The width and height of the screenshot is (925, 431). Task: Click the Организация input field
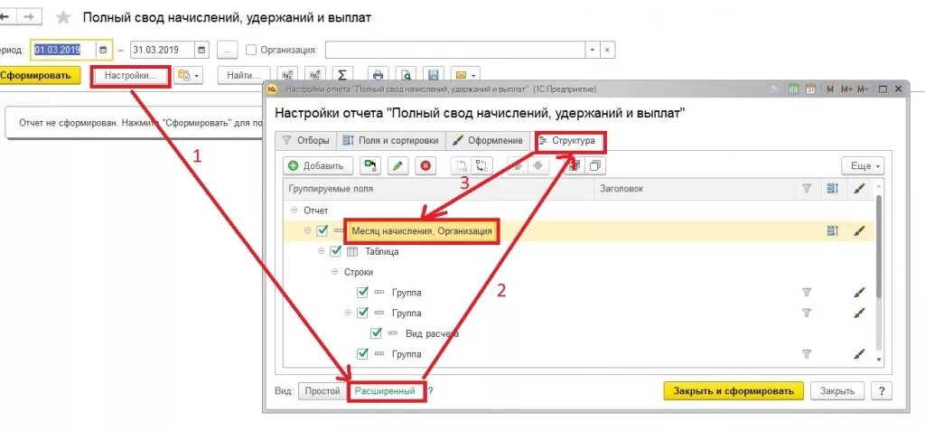tap(455, 50)
